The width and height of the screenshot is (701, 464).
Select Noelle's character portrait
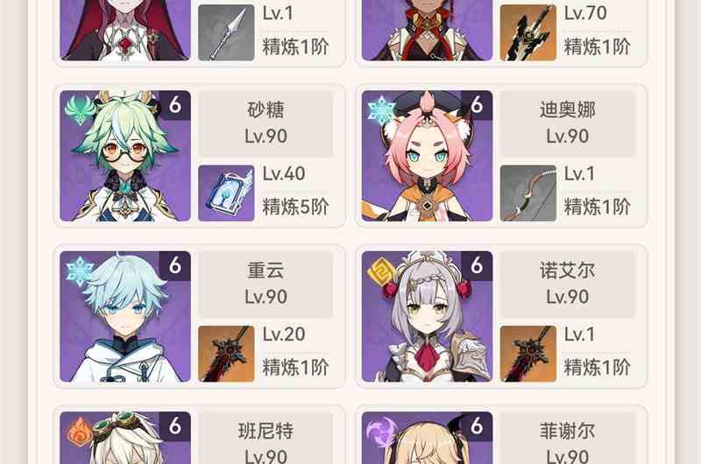pos(427,317)
